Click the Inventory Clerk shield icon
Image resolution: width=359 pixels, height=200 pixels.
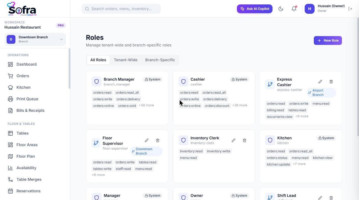183,140
